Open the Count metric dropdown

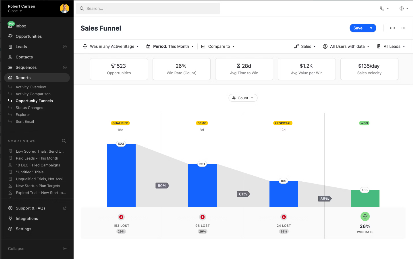pos(243,98)
